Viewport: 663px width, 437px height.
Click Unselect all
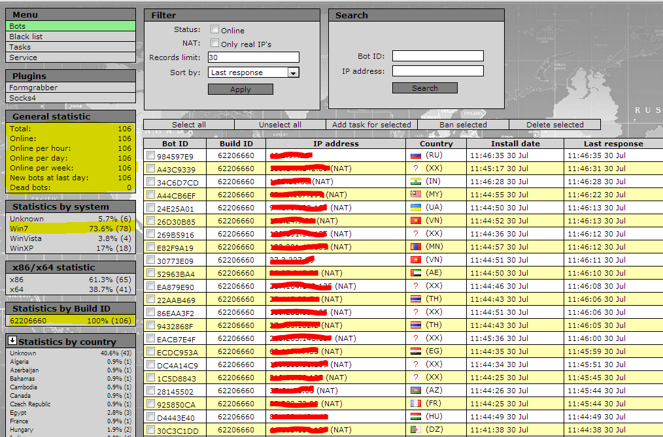[x=280, y=125]
